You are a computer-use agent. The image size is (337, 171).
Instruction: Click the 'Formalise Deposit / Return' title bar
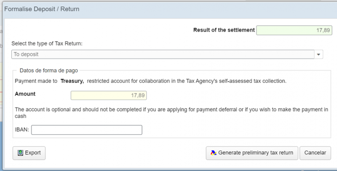coord(42,9)
